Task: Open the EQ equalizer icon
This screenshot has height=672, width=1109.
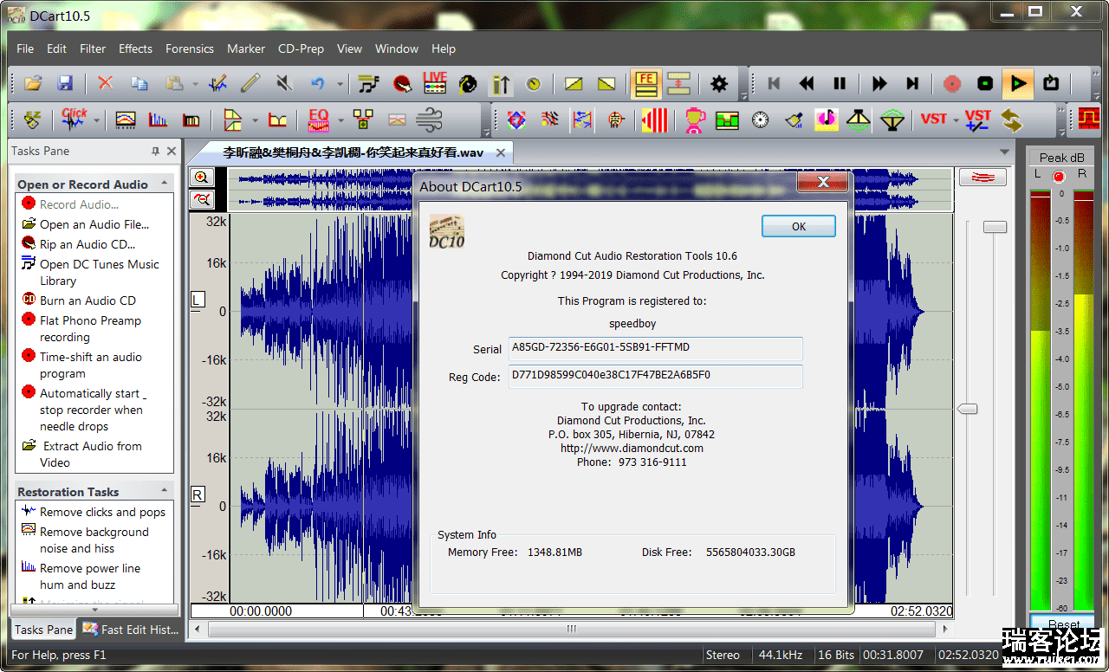Action: pyautogui.click(x=318, y=120)
